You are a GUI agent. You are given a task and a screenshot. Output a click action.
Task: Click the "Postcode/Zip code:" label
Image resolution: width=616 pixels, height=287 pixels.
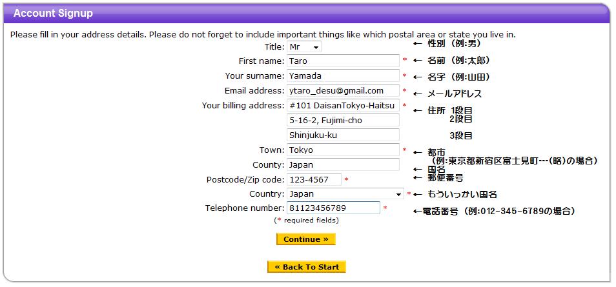point(245,179)
